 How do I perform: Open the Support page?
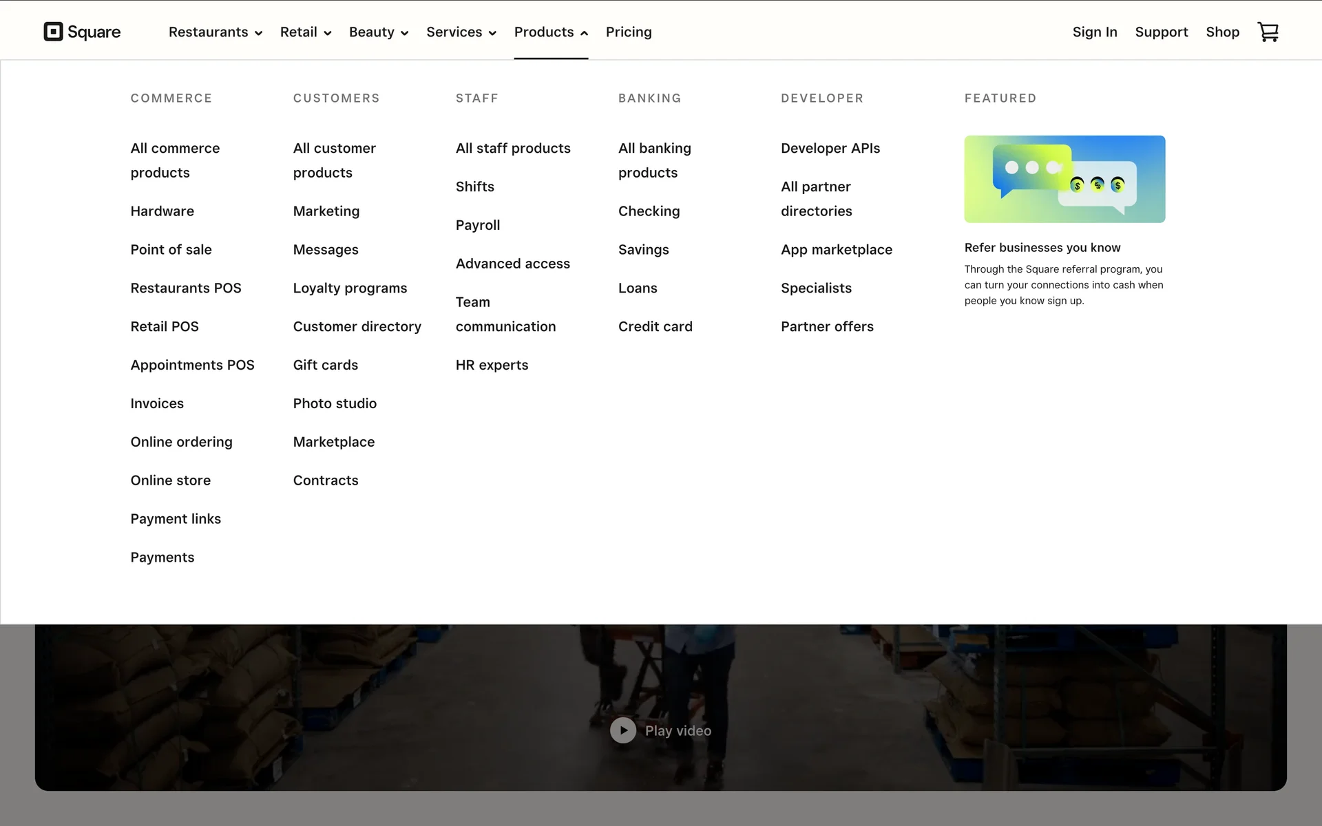coord(1161,32)
